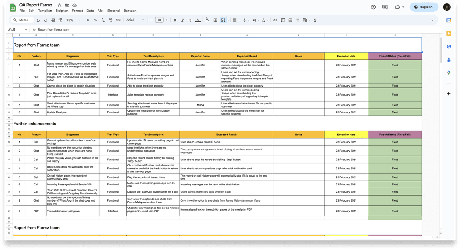Screen dimensions: 460x250
Task: Get add-ons with plus icon
Action: click(448, 93)
